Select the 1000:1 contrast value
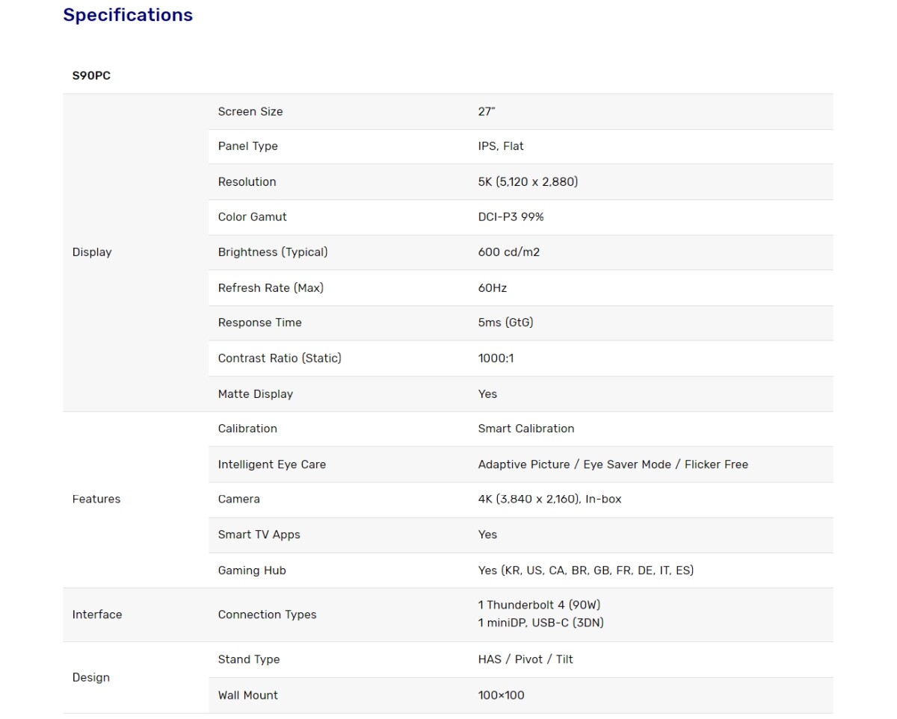The width and height of the screenshot is (897, 719). click(496, 358)
